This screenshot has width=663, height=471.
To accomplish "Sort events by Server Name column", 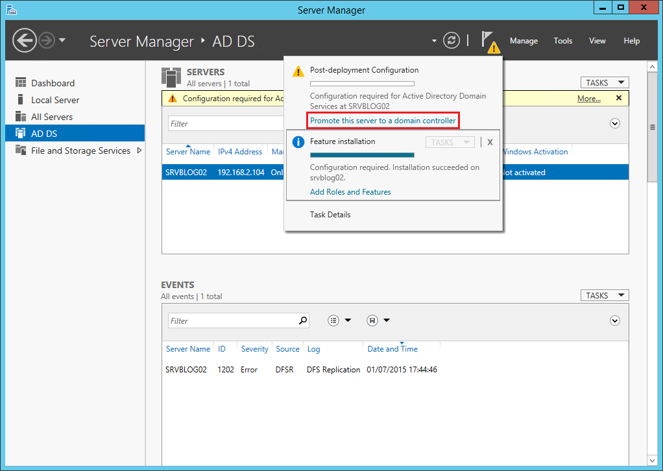I will coord(187,349).
